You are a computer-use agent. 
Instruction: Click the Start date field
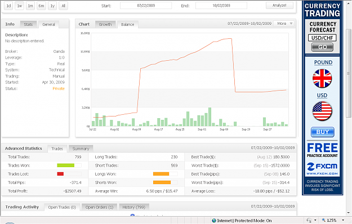pos(146,6)
